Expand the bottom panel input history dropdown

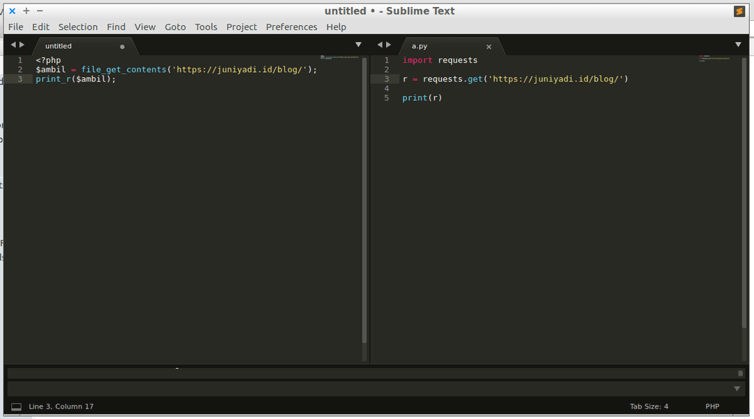(x=737, y=388)
